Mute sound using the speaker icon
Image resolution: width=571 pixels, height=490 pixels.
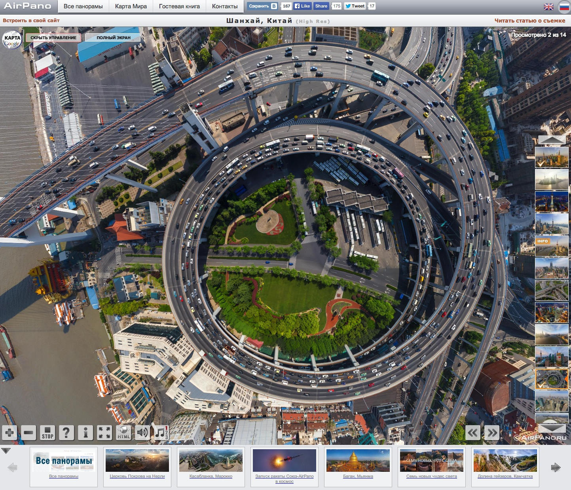[x=142, y=433]
